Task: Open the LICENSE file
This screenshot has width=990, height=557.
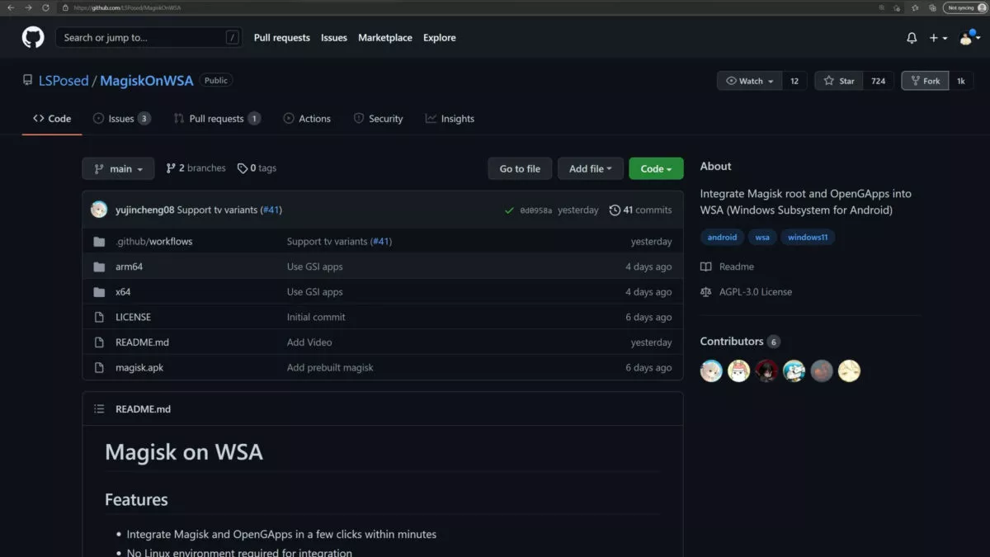Action: (133, 317)
